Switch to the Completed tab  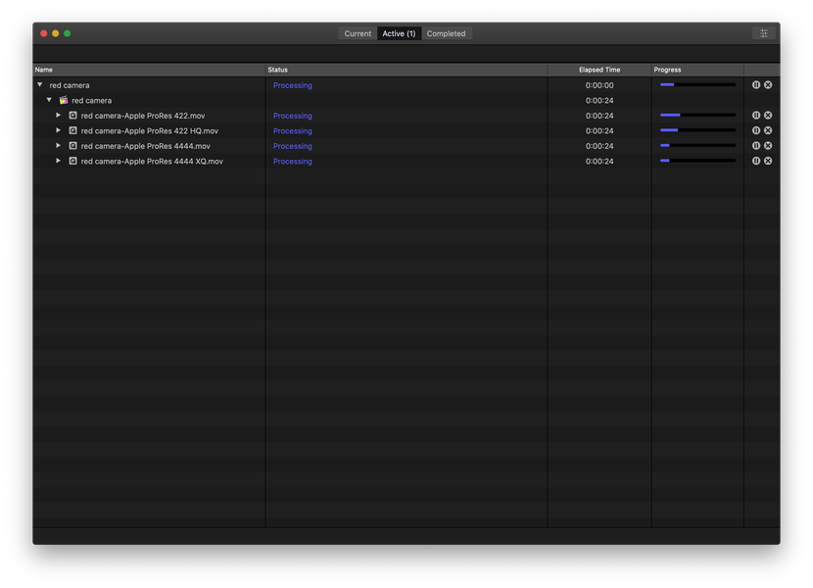446,33
